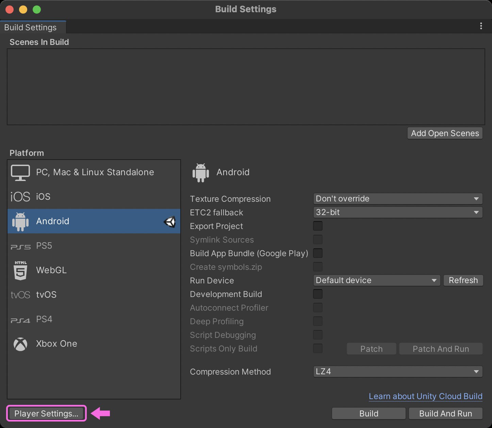Screen dimensions: 492x428
Task: Enable Build App Bundle (Google Play) checkbox
Action: [x=318, y=253]
